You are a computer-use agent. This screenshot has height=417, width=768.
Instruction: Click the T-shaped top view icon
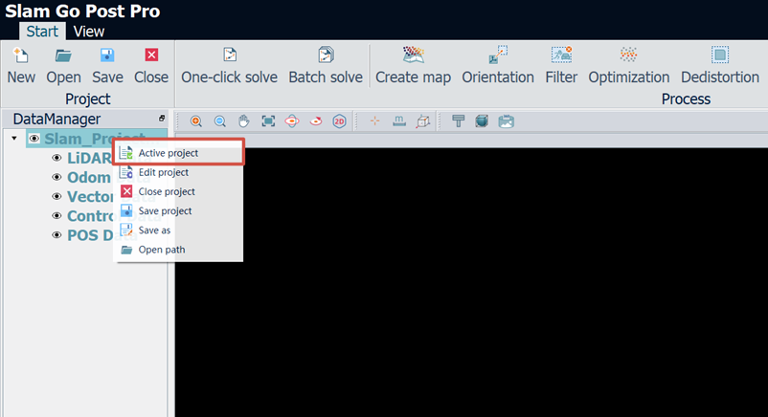458,121
